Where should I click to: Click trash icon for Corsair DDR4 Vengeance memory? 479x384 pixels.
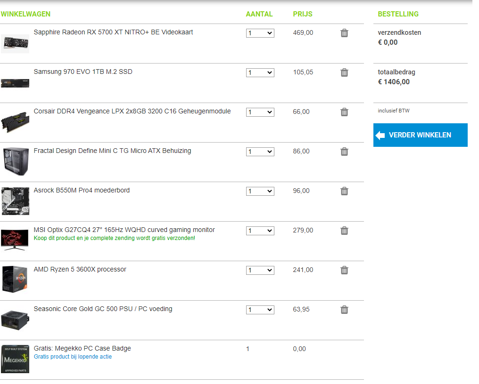click(x=344, y=112)
